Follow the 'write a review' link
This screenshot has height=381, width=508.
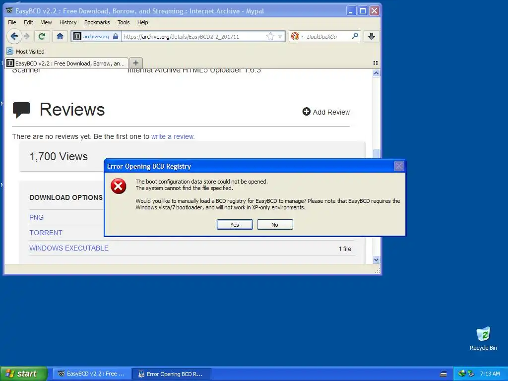(x=172, y=136)
